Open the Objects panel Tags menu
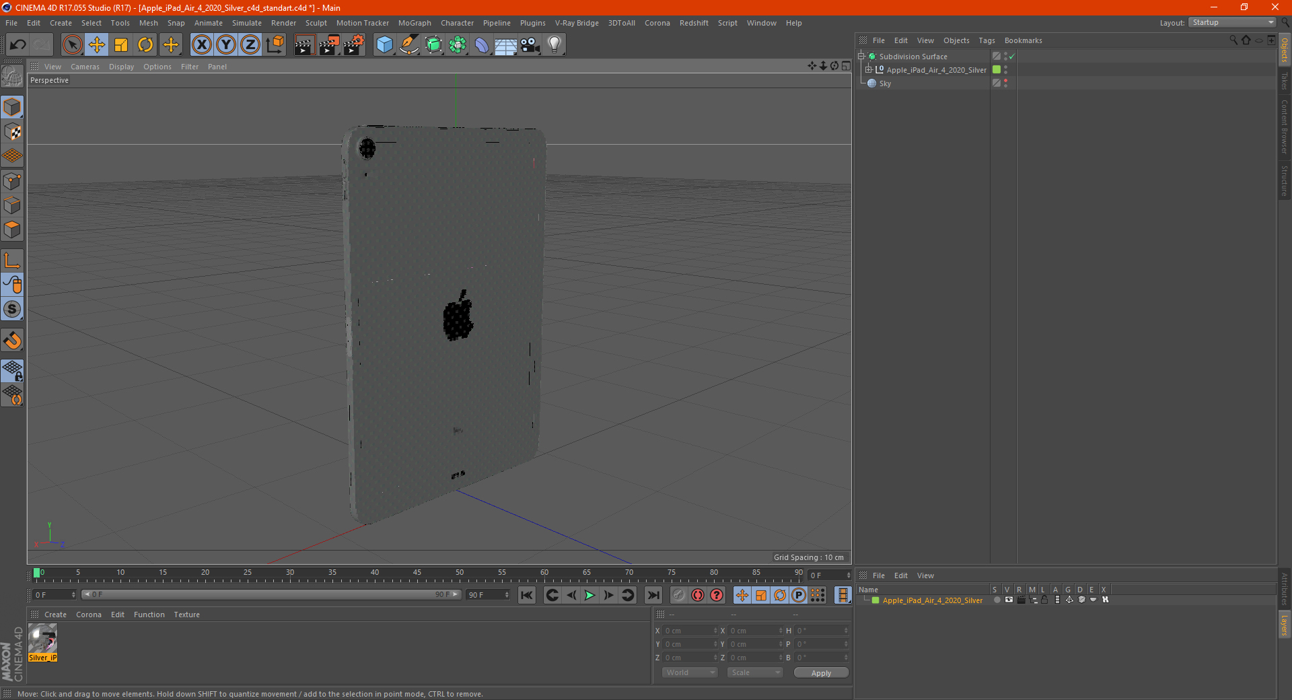Viewport: 1292px width, 700px height. coord(986,40)
